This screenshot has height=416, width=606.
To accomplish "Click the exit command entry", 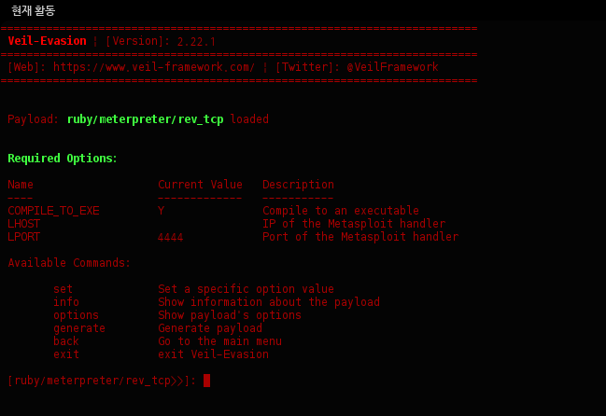I will [x=66, y=354].
